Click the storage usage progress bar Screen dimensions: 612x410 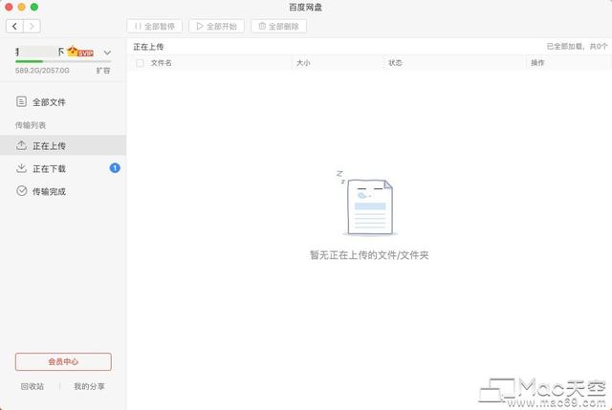[63, 61]
